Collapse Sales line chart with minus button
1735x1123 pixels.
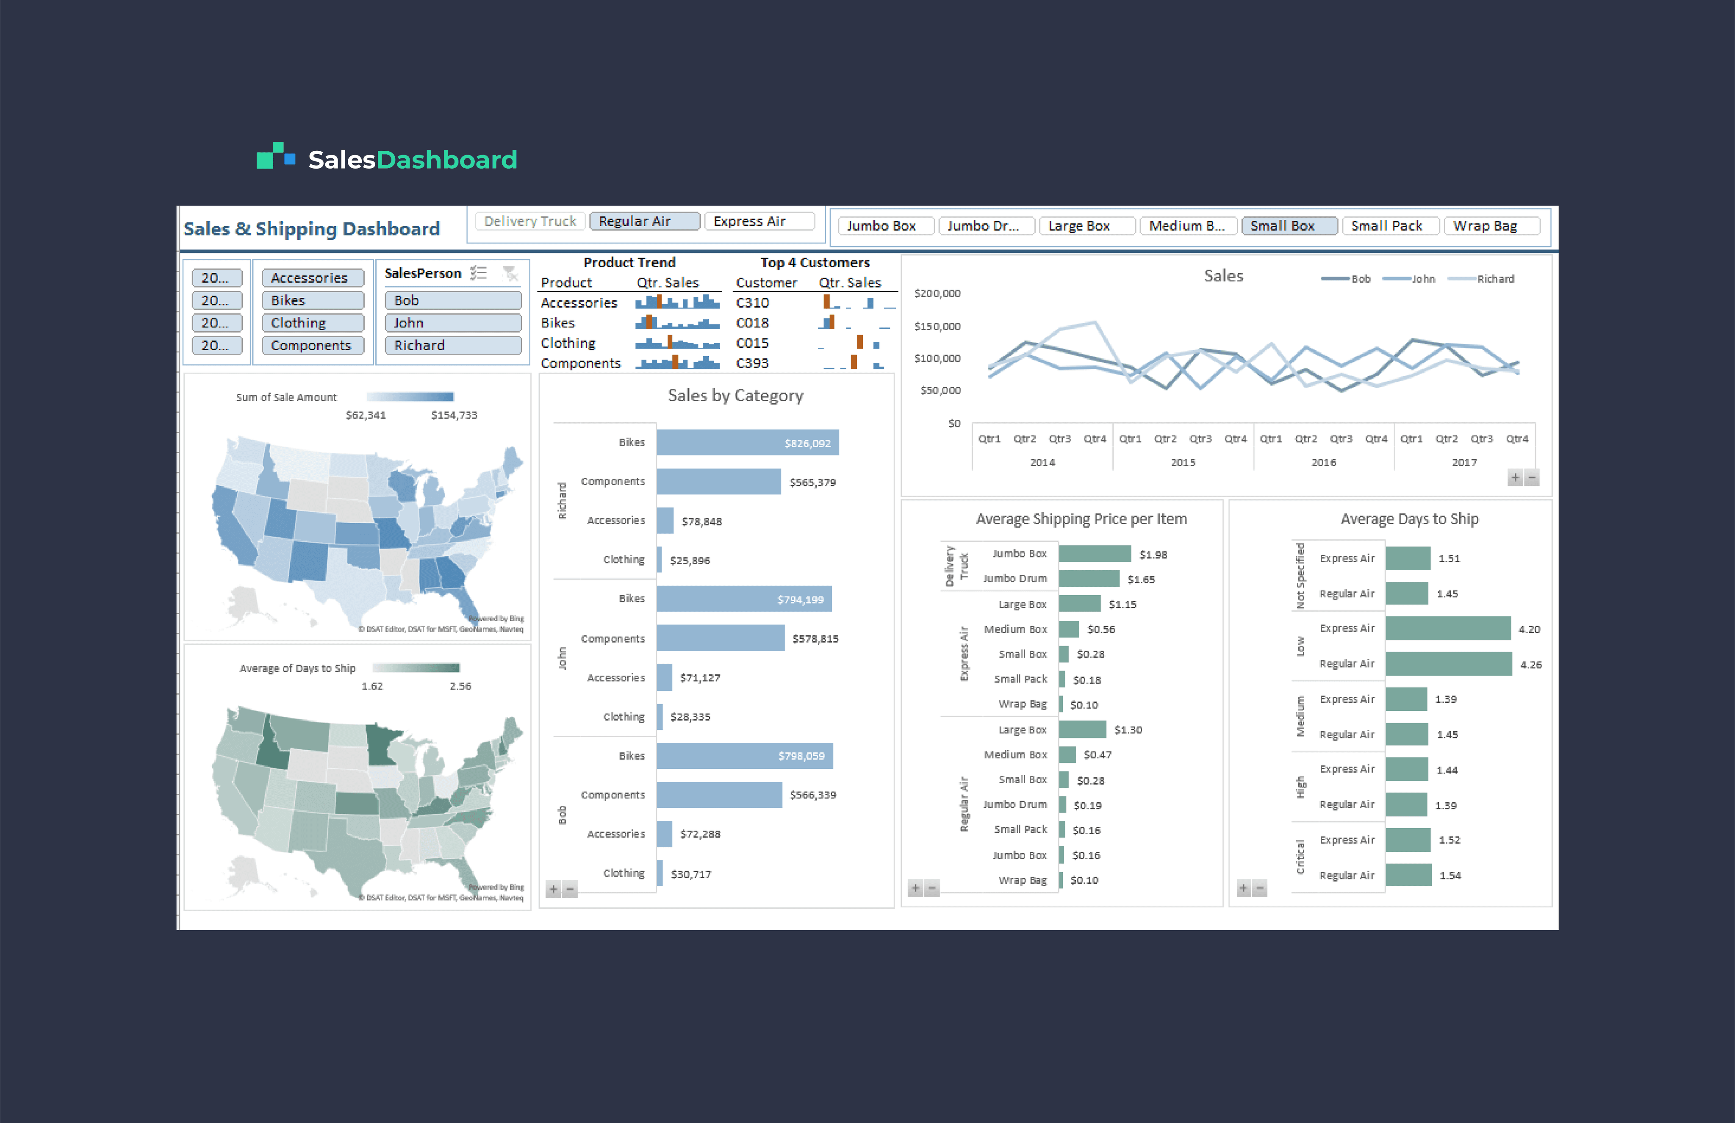[x=1532, y=478]
